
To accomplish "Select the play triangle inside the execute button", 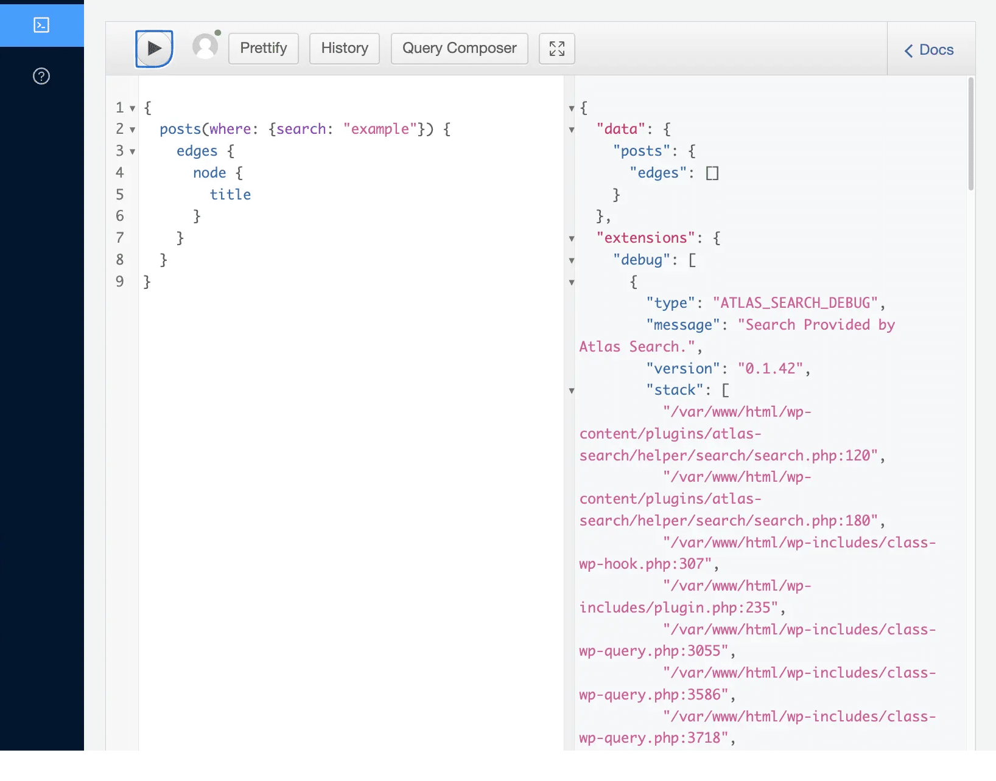I will 154,48.
